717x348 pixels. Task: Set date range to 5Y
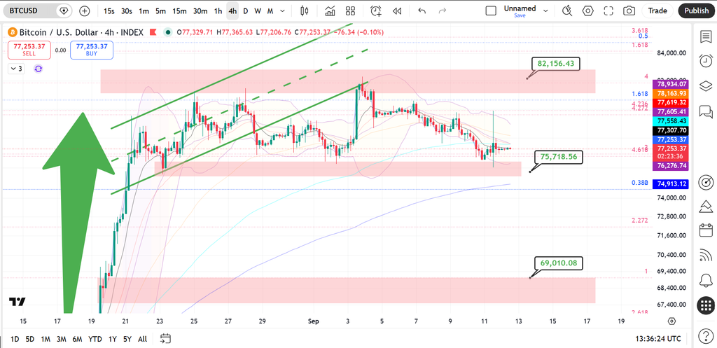tap(127, 339)
